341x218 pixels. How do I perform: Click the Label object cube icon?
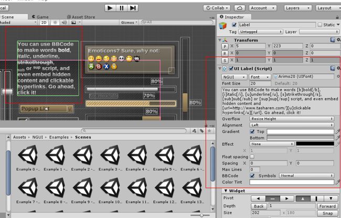coord(222,26)
